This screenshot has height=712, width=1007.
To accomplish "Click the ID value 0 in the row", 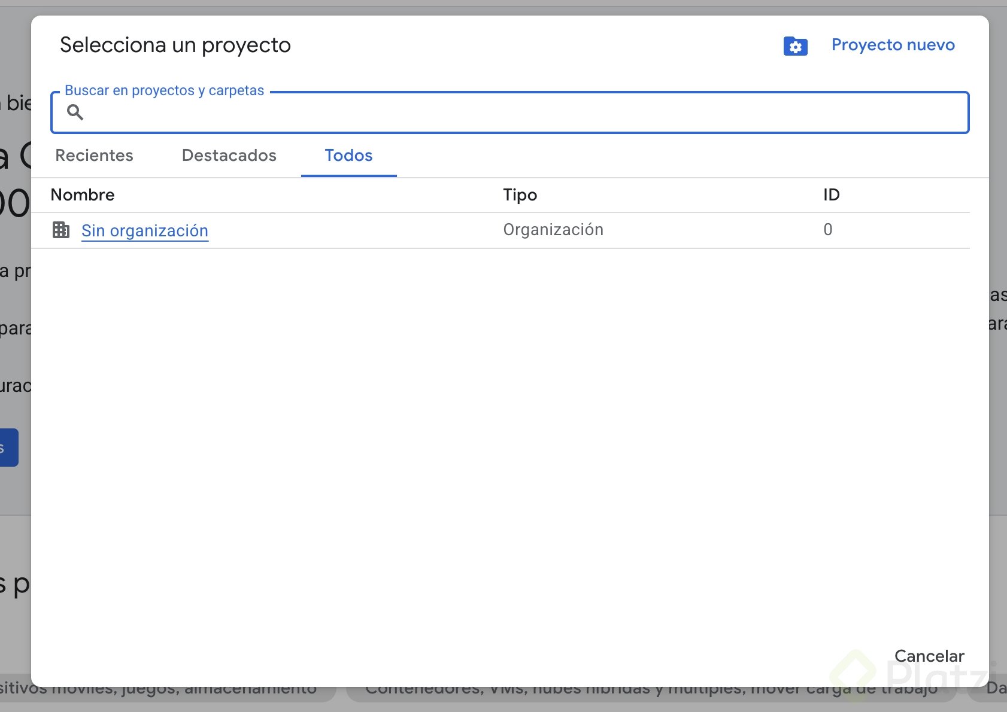I will coord(827,230).
